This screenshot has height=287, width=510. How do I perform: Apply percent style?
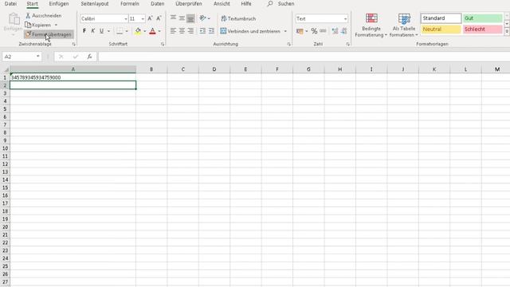[314, 31]
